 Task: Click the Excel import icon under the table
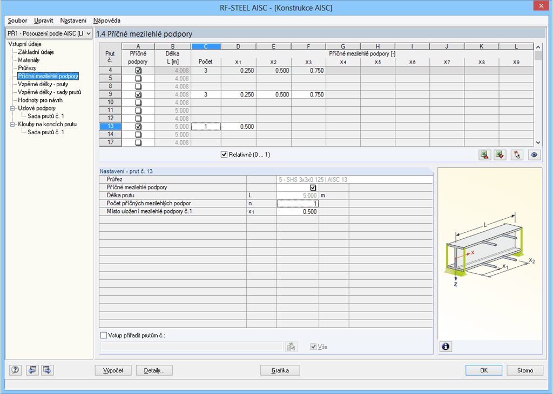[x=500, y=155]
